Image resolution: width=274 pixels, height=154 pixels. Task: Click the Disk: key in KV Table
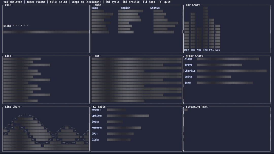[x=95, y=140]
